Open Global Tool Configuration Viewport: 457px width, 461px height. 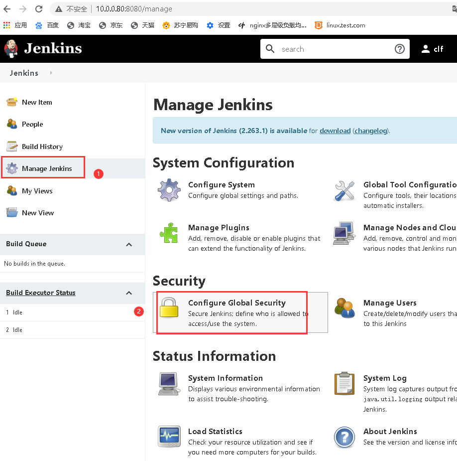tap(410, 184)
